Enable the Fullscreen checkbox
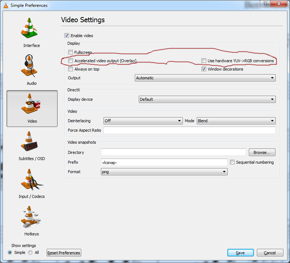290x263 pixels. point(71,52)
